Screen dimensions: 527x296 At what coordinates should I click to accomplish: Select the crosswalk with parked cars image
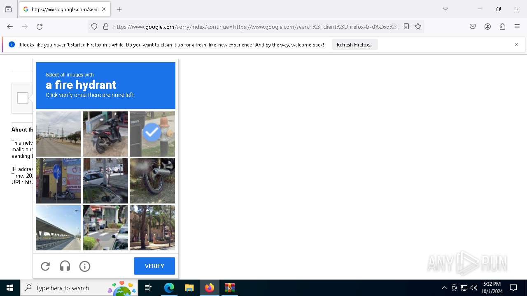click(x=105, y=228)
